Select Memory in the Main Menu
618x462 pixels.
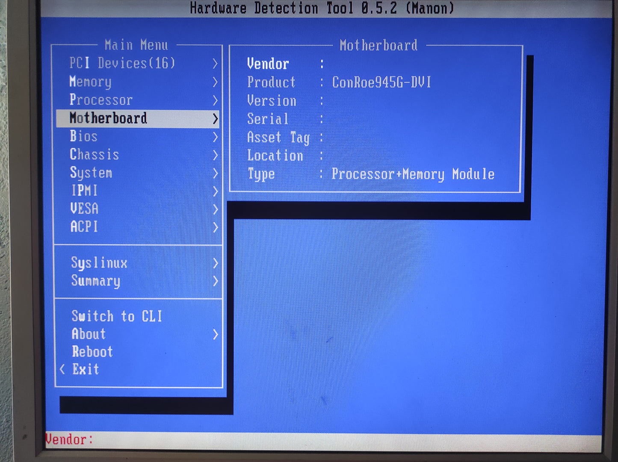coord(90,82)
